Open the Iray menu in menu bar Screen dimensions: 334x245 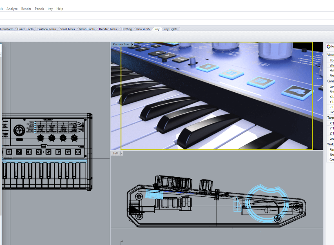coord(50,9)
